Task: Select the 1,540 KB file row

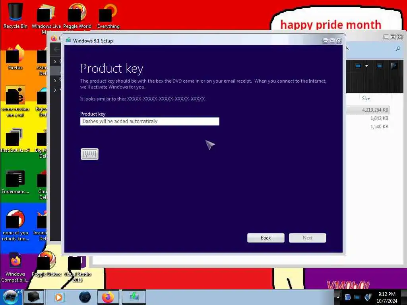Action: [368, 127]
